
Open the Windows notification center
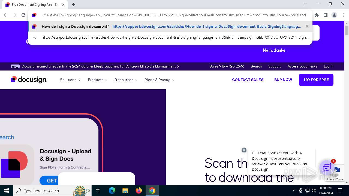(x=340, y=191)
